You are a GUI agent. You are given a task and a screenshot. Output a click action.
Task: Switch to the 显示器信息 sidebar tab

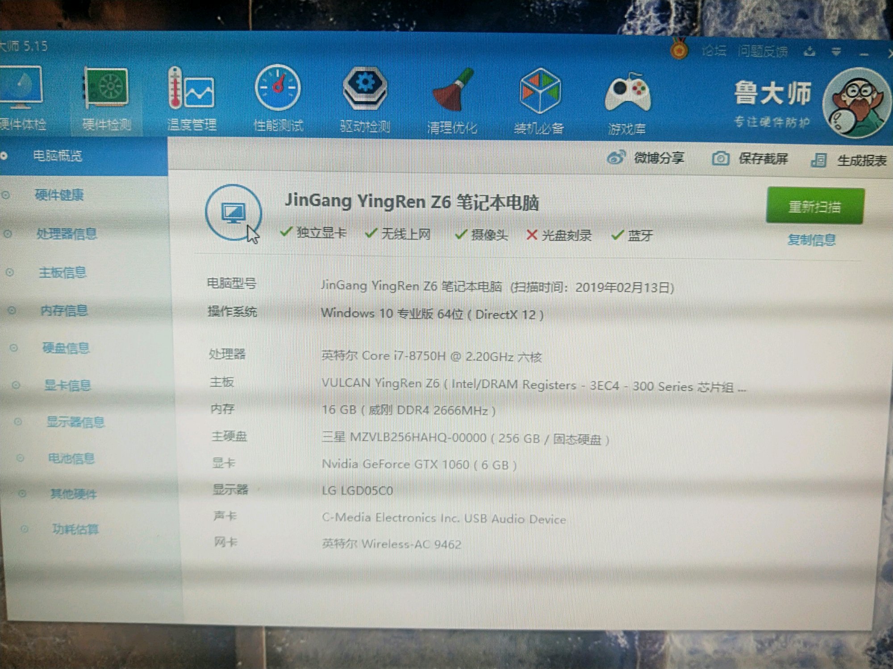[75, 422]
